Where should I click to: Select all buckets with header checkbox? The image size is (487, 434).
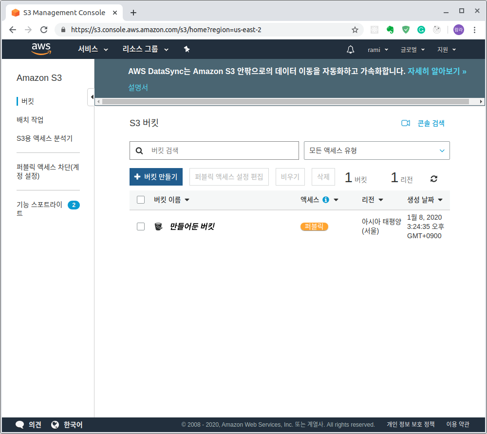[141, 200]
